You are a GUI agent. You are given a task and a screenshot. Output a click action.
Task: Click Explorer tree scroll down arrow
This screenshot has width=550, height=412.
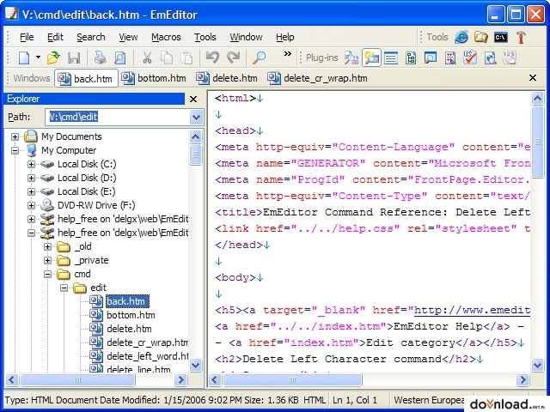196,366
